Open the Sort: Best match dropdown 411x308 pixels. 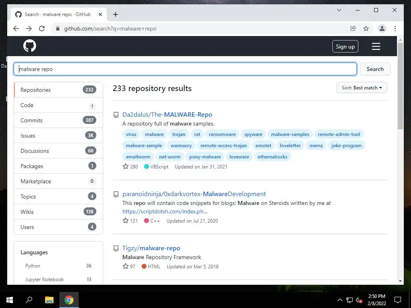point(362,88)
